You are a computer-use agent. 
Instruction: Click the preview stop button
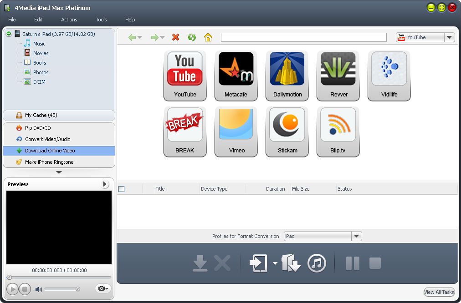click(x=25, y=289)
